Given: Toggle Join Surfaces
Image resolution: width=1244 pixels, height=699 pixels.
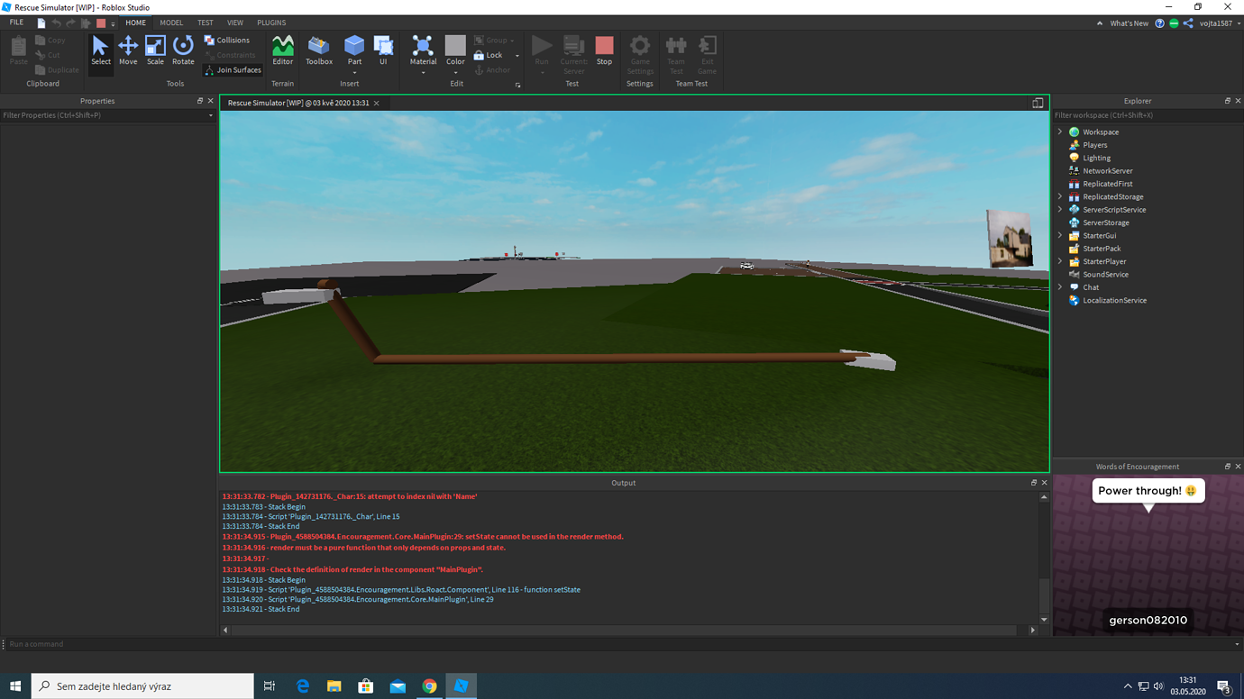Looking at the screenshot, I should [233, 69].
